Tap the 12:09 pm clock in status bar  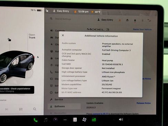click(x=83, y=12)
